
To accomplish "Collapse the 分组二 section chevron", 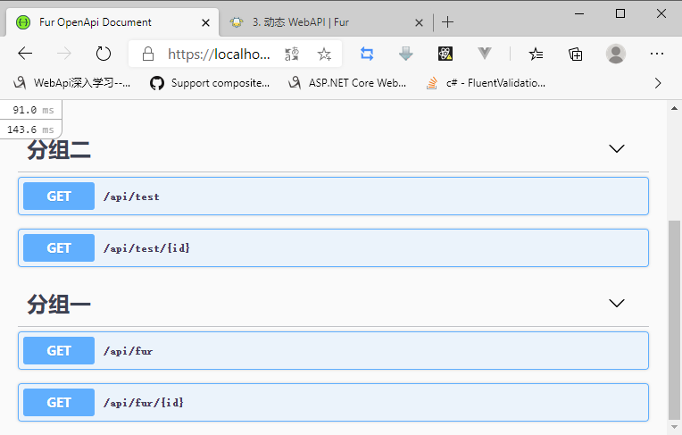I will (x=616, y=148).
